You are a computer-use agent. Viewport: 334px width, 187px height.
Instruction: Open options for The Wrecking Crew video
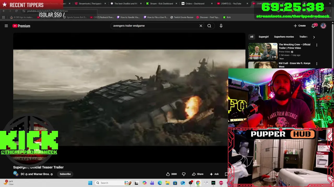[317, 45]
